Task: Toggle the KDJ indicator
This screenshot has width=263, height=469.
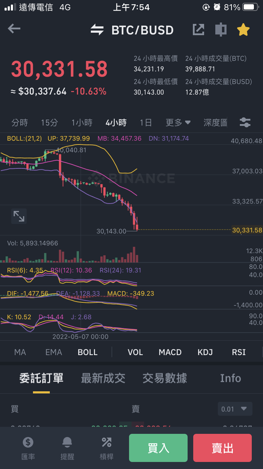Action: tap(205, 352)
